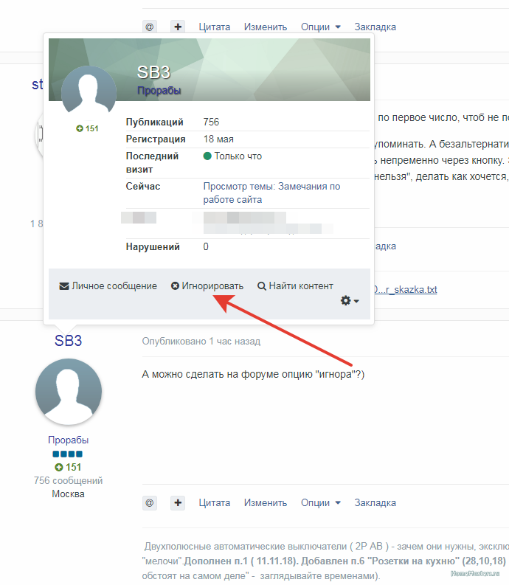Click Игнорировать in the user popup
The width and height of the screenshot is (509, 585).
pyautogui.click(x=207, y=285)
